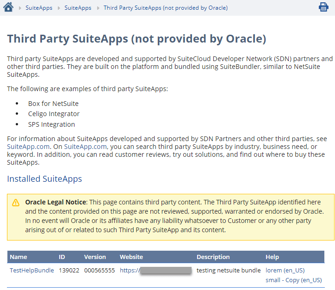Click the Installed SuiteApps heading
The image size is (335, 290).
[44, 179]
